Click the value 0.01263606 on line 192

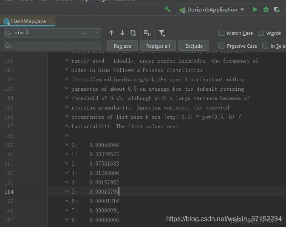coord(104,173)
